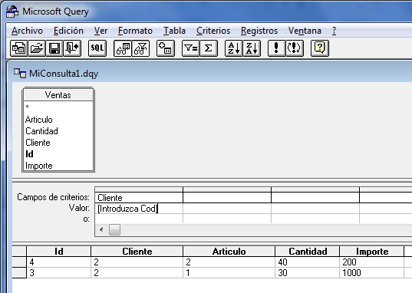Screen dimensions: 412x293
Task: Click the New Query toolbar icon
Action: tap(19, 48)
